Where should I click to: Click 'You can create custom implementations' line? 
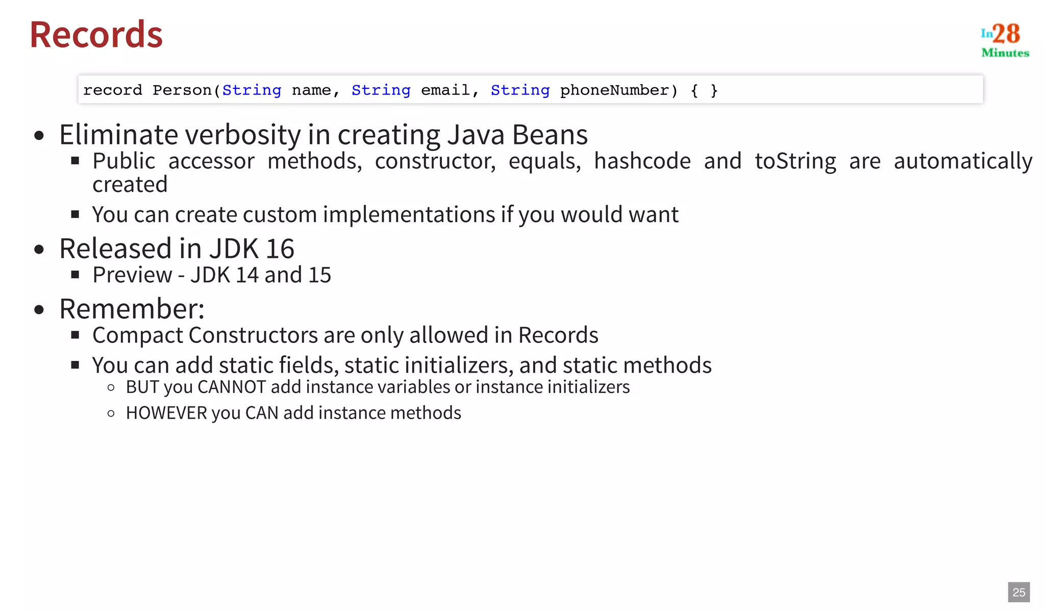[x=385, y=214]
